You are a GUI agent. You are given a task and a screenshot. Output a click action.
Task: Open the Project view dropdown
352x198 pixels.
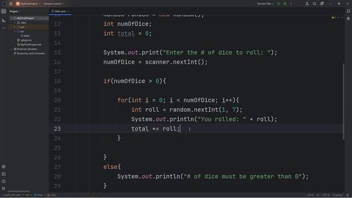15,12
